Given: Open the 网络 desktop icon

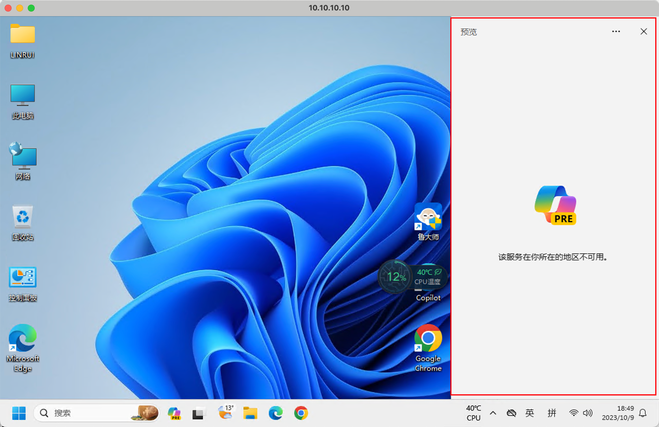Looking at the screenshot, I should (x=23, y=161).
